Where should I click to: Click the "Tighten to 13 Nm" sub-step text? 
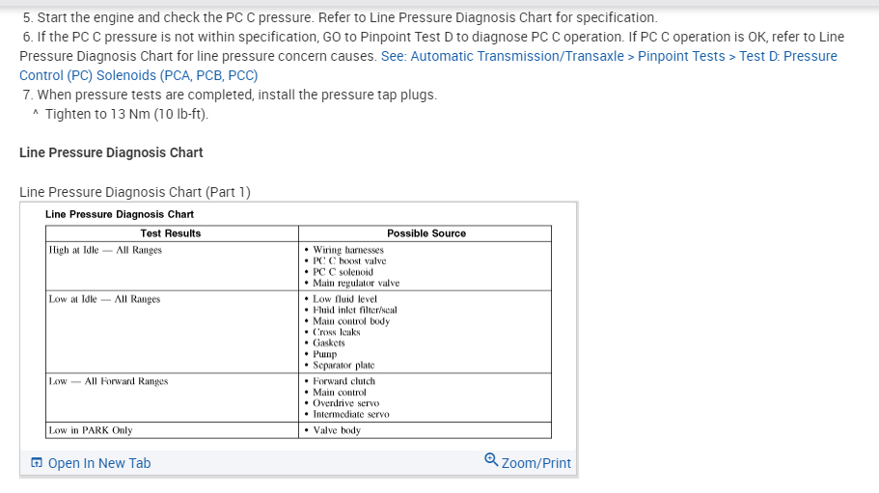[125, 114]
